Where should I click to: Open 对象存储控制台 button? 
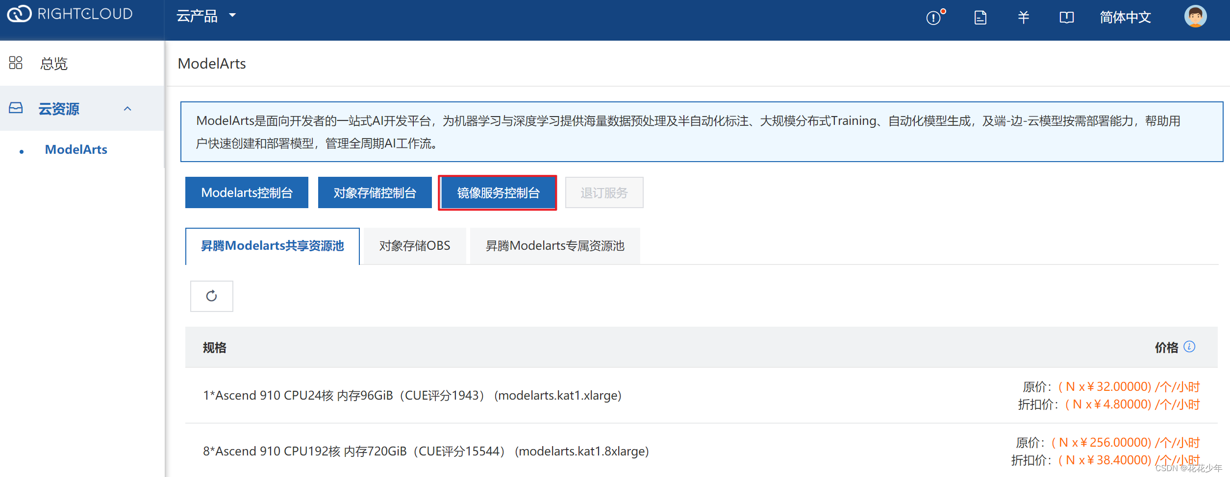[375, 192]
